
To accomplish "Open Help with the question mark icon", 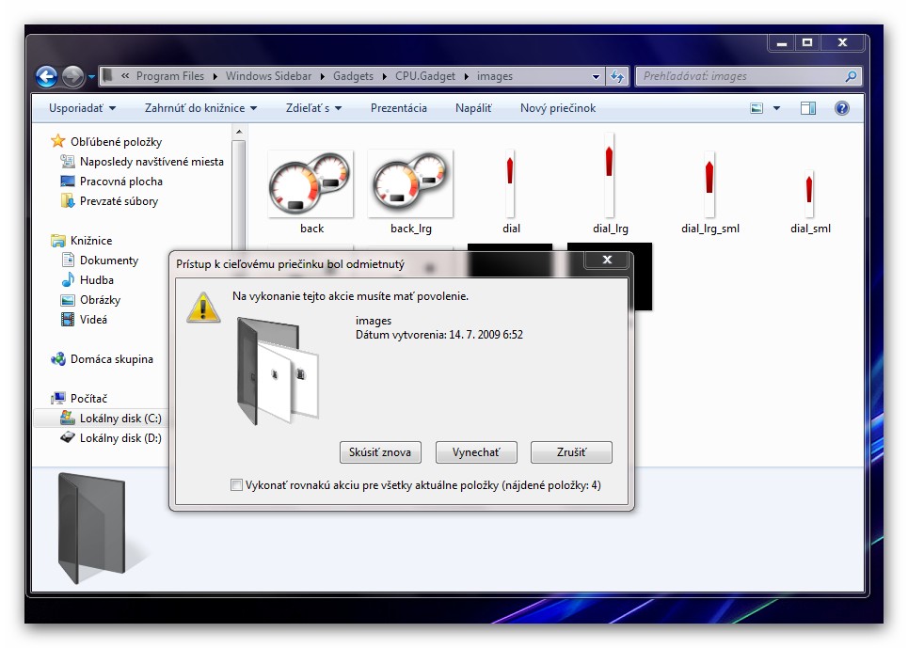I will click(841, 108).
